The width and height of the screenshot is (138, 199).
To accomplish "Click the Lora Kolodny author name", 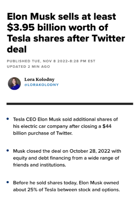I will click(39, 80).
